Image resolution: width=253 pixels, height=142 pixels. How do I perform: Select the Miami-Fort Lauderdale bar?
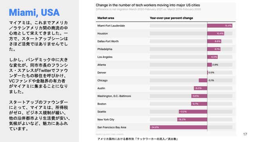[x=220, y=25]
